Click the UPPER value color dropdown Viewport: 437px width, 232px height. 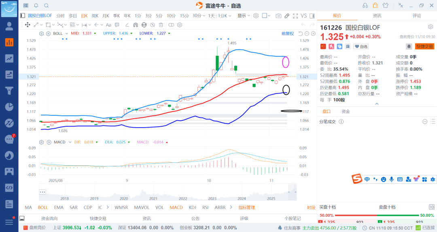pyautogui.click(x=132, y=34)
